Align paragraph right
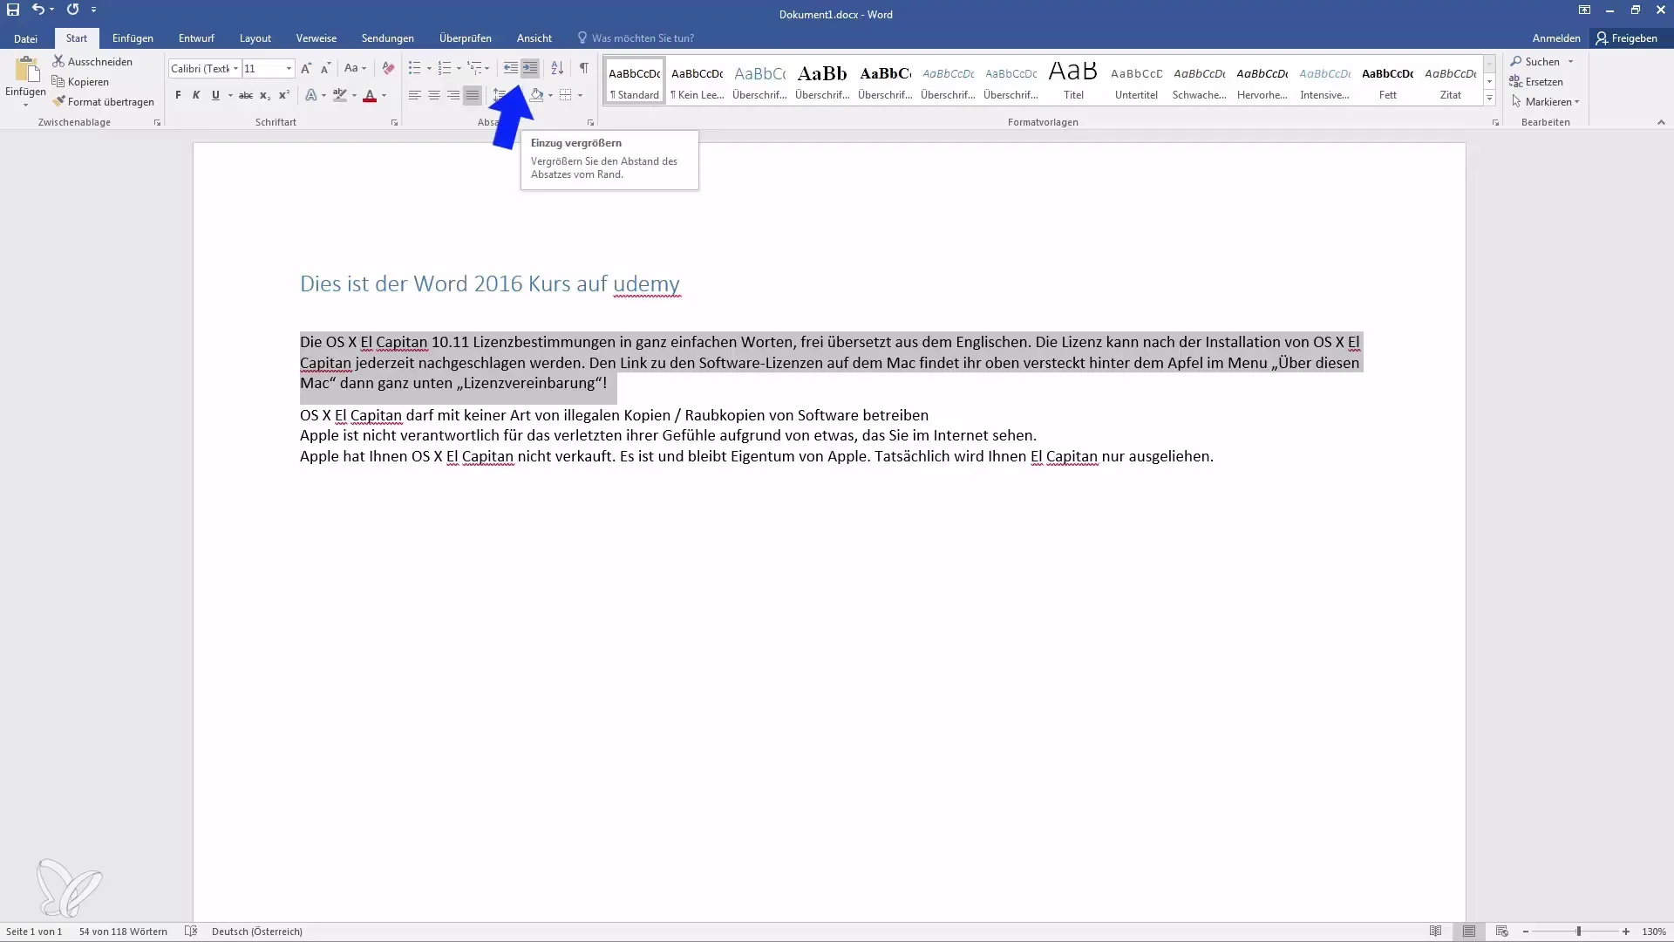 tap(453, 95)
